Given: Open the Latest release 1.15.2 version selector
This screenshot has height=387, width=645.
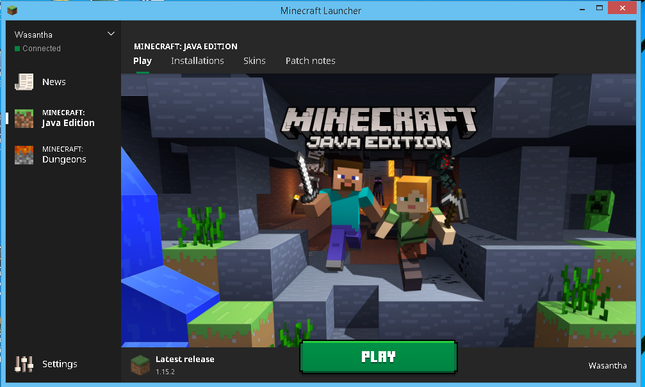Looking at the screenshot, I should (x=173, y=365).
